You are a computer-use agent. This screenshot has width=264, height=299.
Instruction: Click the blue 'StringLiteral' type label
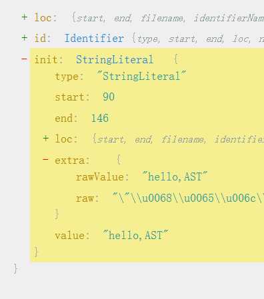(115, 59)
